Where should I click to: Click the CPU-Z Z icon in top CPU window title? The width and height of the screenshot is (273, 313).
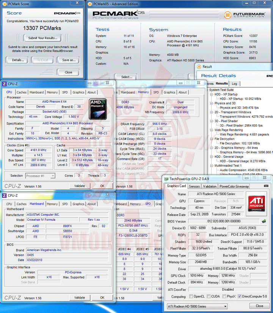tap(4, 84)
